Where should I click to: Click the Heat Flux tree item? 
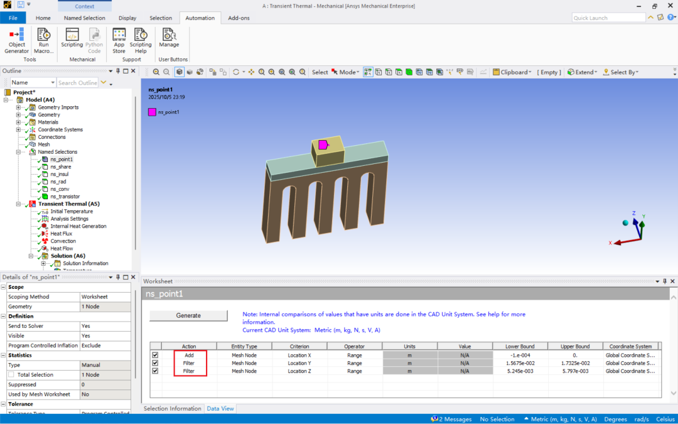(61, 234)
